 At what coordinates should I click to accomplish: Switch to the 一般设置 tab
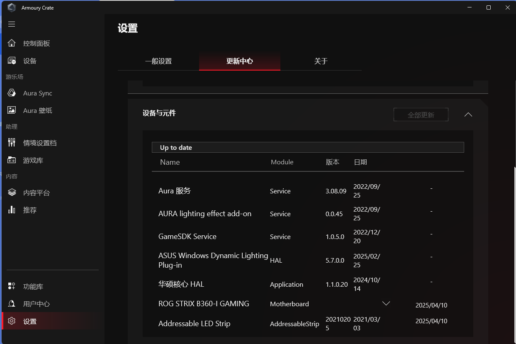point(158,61)
